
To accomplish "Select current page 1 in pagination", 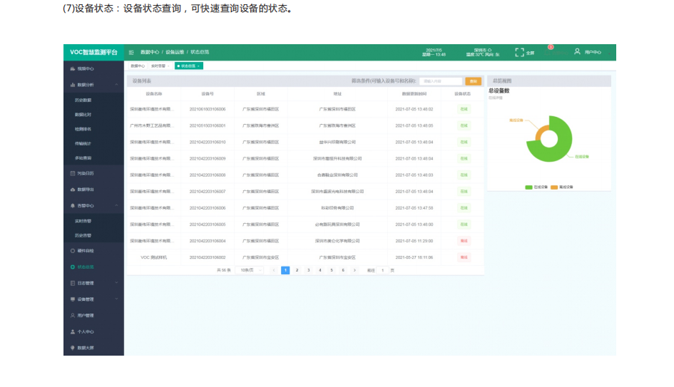I will (285, 271).
